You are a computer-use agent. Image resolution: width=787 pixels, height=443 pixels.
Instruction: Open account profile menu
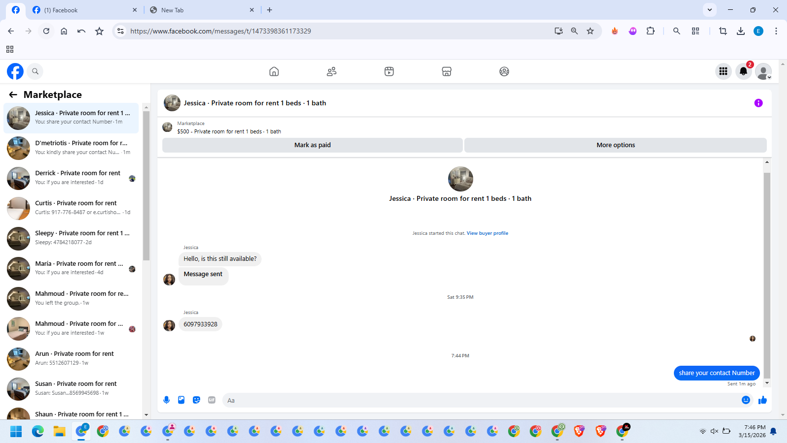pos(763,71)
